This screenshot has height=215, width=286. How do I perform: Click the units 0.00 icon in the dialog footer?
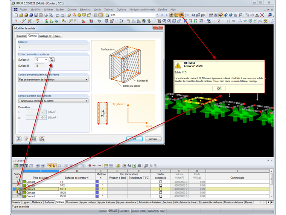pyautogui.click(x=34, y=139)
